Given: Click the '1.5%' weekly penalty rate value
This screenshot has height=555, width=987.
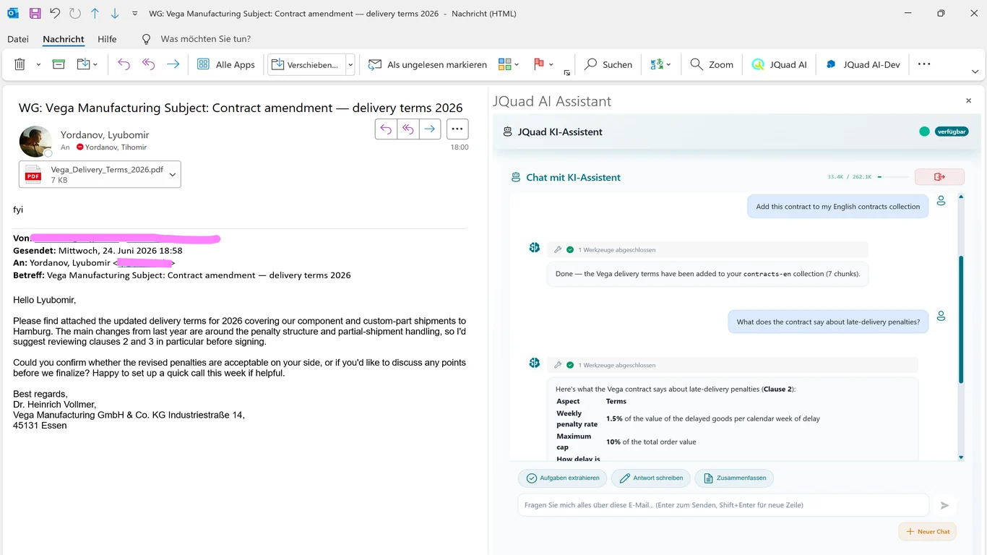Looking at the screenshot, I should click(614, 418).
